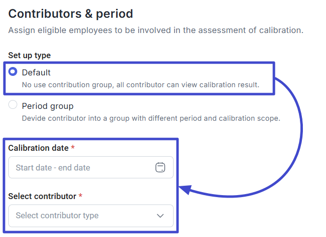
Task: Click the chevron arrow in contributor dropdown
Action: click(160, 215)
